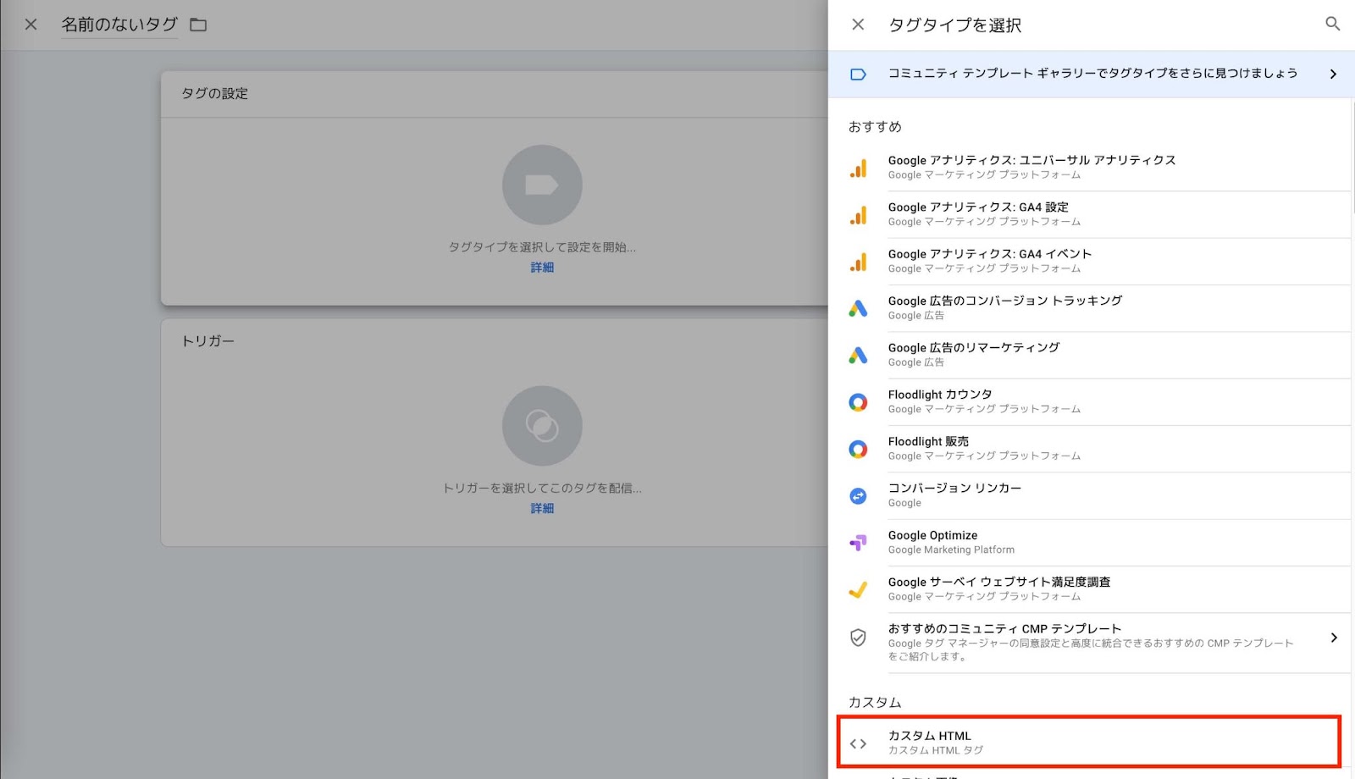Image resolution: width=1355 pixels, height=779 pixels.
Task: Select コンバージョン リンカー tag type
Action: click(1091, 495)
